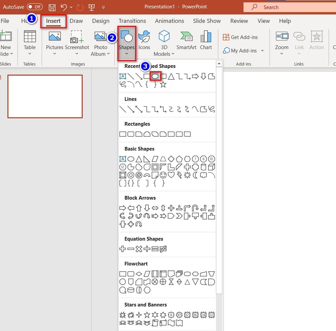Click the Get Add-ins button
Image resolution: width=336 pixels, height=331 pixels.
coord(240,37)
